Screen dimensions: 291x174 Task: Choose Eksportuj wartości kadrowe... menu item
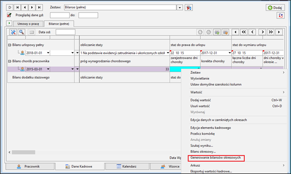pyautogui.click(x=211, y=172)
